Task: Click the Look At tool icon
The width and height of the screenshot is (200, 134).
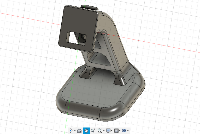Action: point(79,131)
